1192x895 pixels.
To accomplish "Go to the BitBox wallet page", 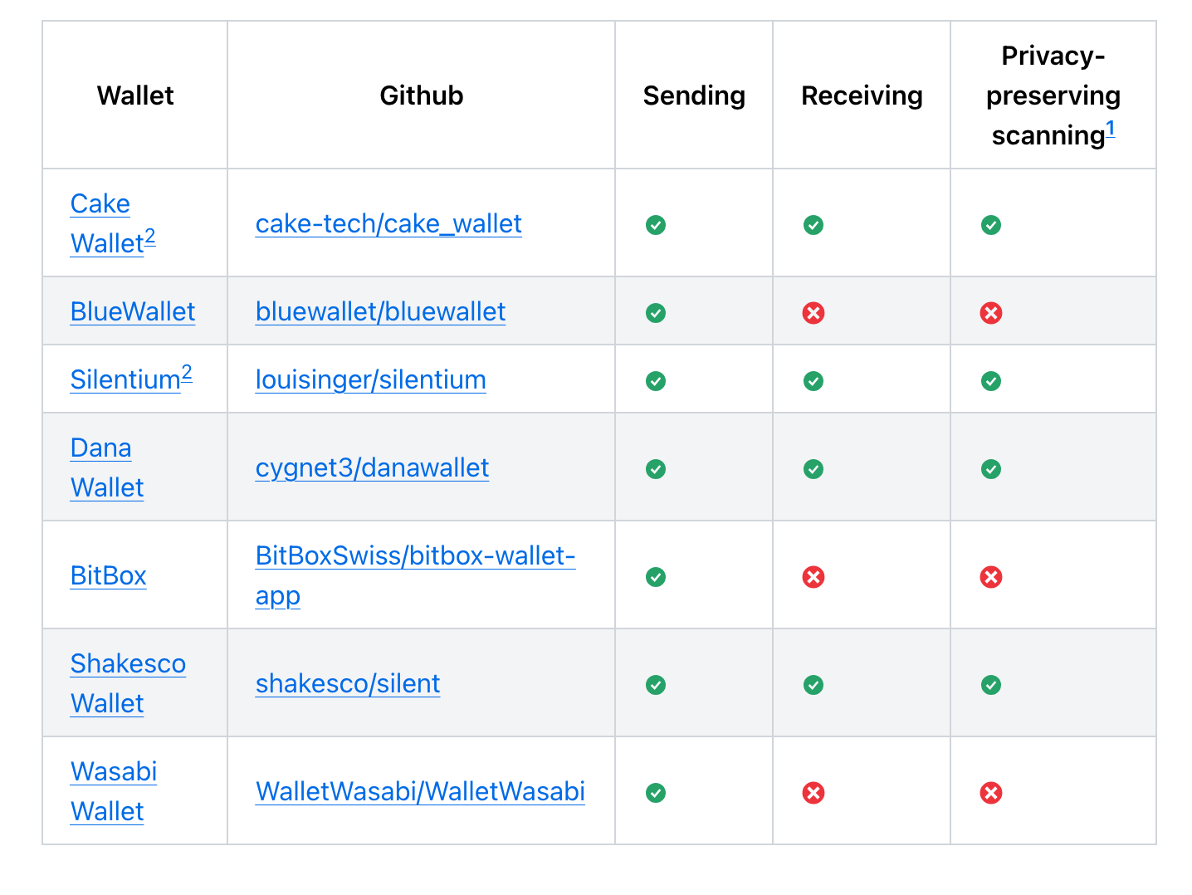I will click(x=109, y=575).
